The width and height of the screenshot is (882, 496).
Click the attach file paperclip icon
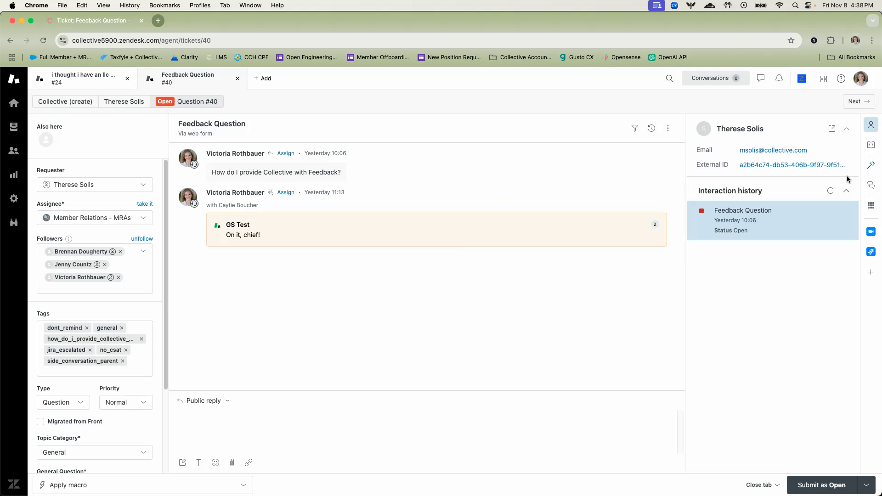point(232,462)
